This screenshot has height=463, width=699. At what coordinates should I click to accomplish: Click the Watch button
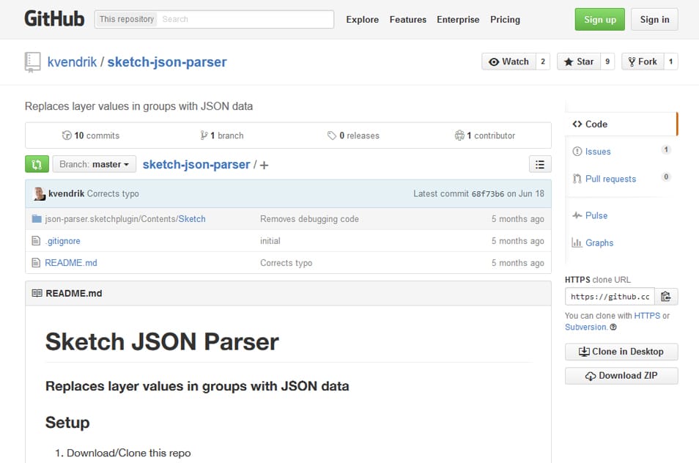(x=508, y=62)
